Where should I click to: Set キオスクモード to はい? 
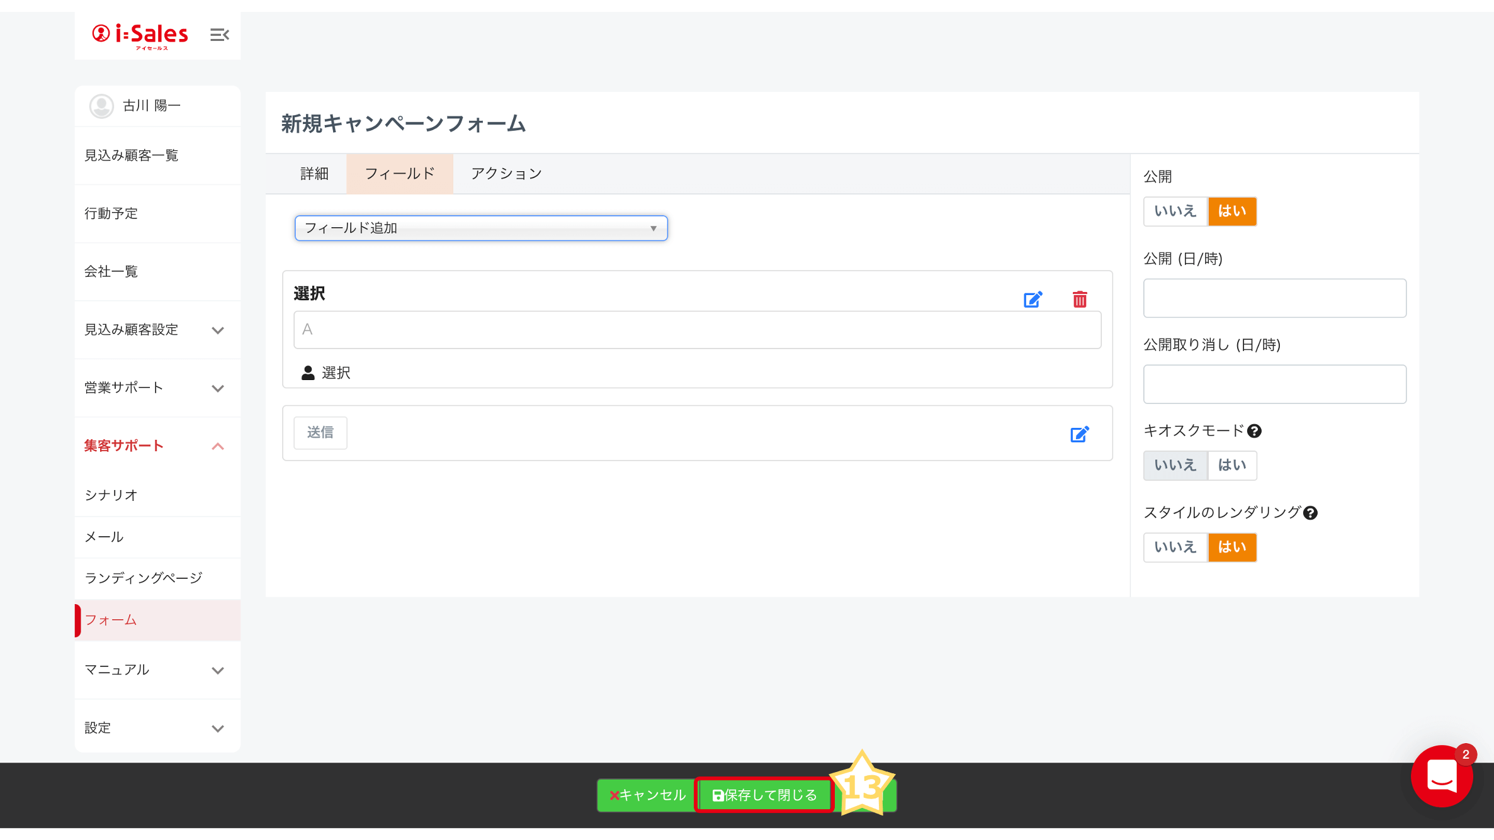(x=1231, y=466)
